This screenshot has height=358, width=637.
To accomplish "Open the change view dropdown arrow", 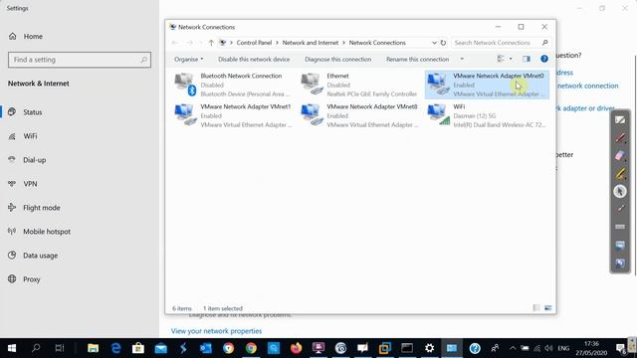I will [x=511, y=59].
